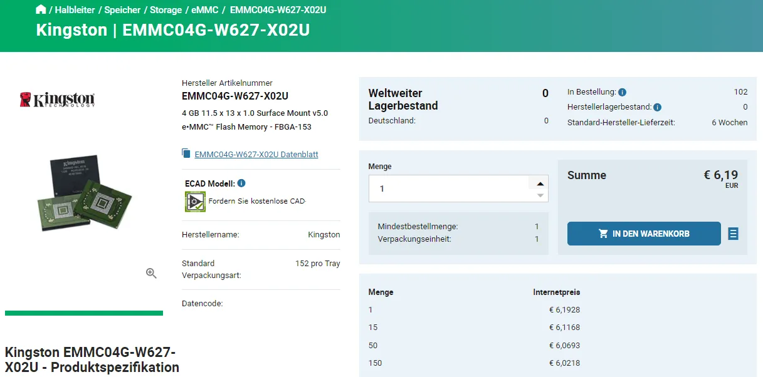Show info for Herstellerlagerbestand

tap(657, 107)
